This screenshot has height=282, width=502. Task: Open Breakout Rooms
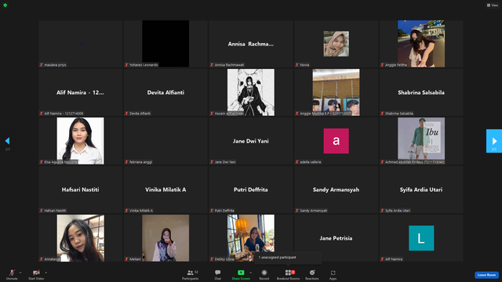[x=289, y=274]
